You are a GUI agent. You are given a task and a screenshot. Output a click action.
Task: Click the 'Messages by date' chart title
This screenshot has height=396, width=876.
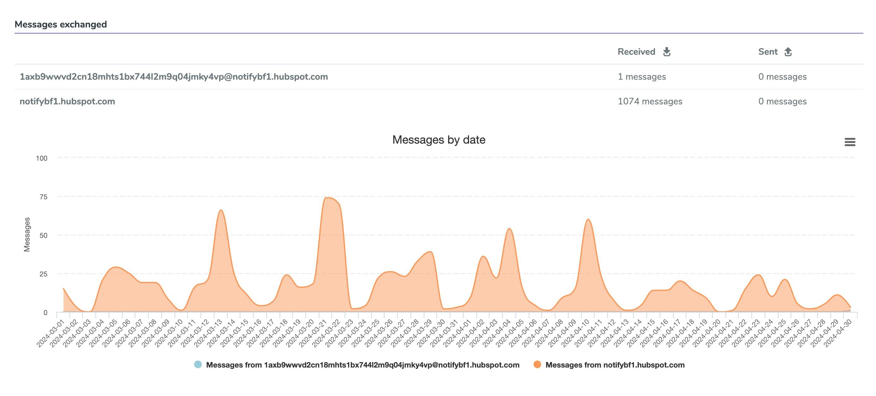pyautogui.click(x=439, y=140)
